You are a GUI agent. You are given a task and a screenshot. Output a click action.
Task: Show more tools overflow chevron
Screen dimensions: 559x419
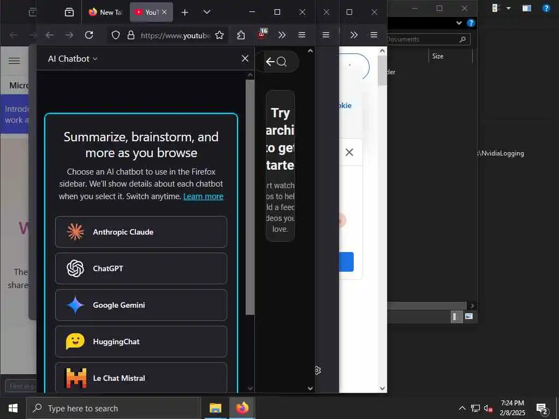(x=282, y=35)
